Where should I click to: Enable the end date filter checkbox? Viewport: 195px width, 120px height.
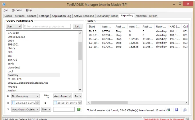point(55,103)
